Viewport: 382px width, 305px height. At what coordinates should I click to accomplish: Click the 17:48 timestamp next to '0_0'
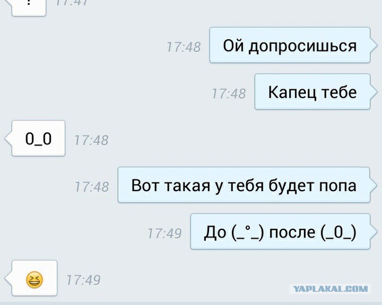point(91,141)
